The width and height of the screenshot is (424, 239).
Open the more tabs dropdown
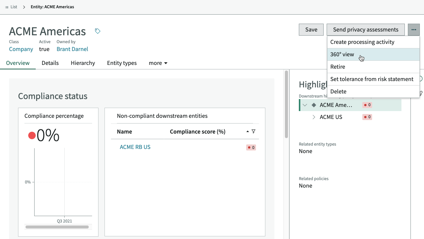coord(158,63)
